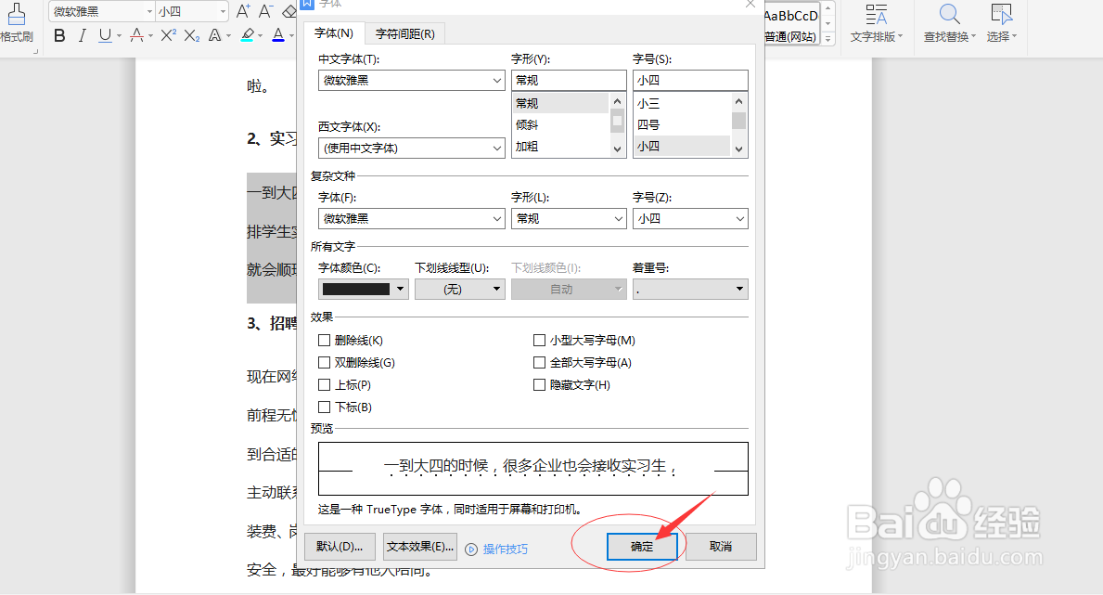Toggle bold formatting with the B icon

58,35
